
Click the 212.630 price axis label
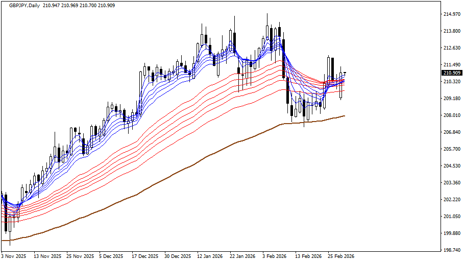tap(451, 48)
